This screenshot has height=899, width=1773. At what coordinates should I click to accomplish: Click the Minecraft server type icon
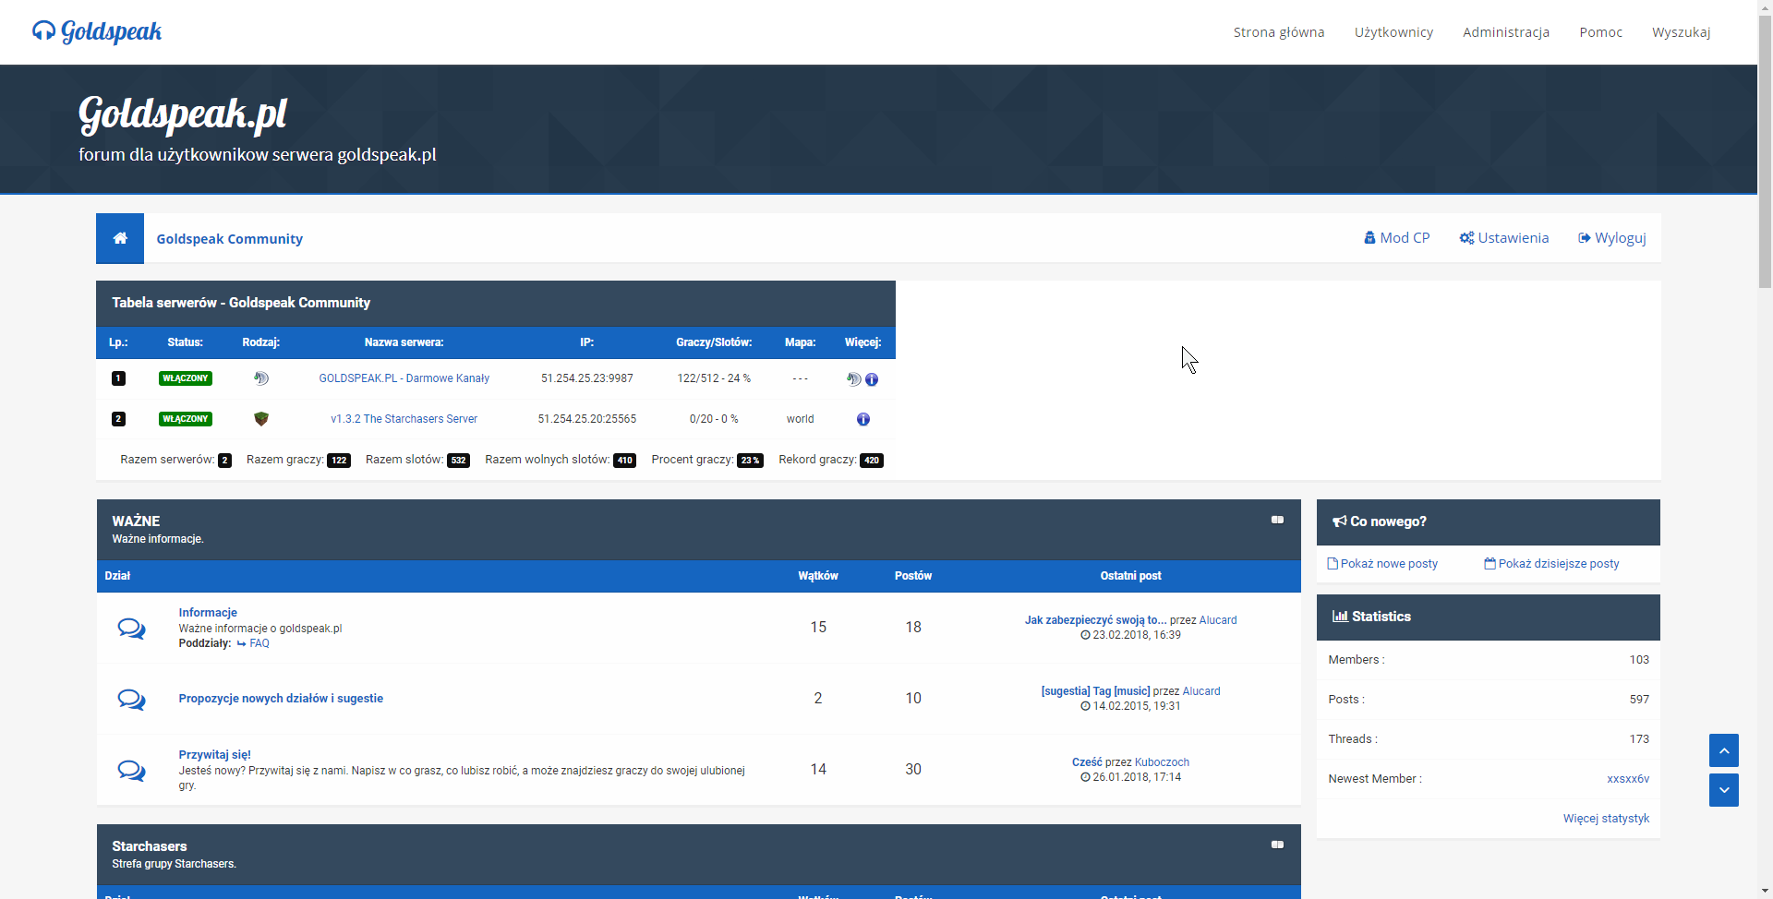tap(261, 419)
